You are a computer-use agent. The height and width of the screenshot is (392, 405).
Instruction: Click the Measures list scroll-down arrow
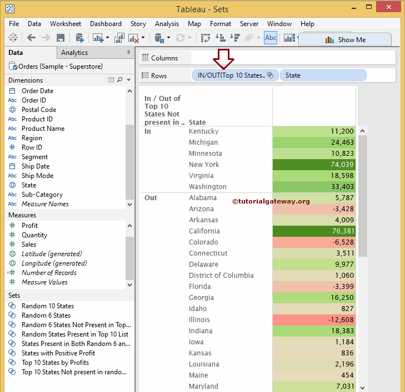pyautogui.click(x=129, y=285)
